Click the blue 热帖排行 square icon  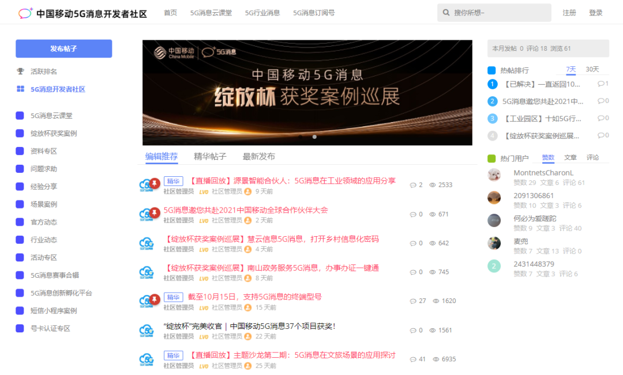(x=491, y=70)
